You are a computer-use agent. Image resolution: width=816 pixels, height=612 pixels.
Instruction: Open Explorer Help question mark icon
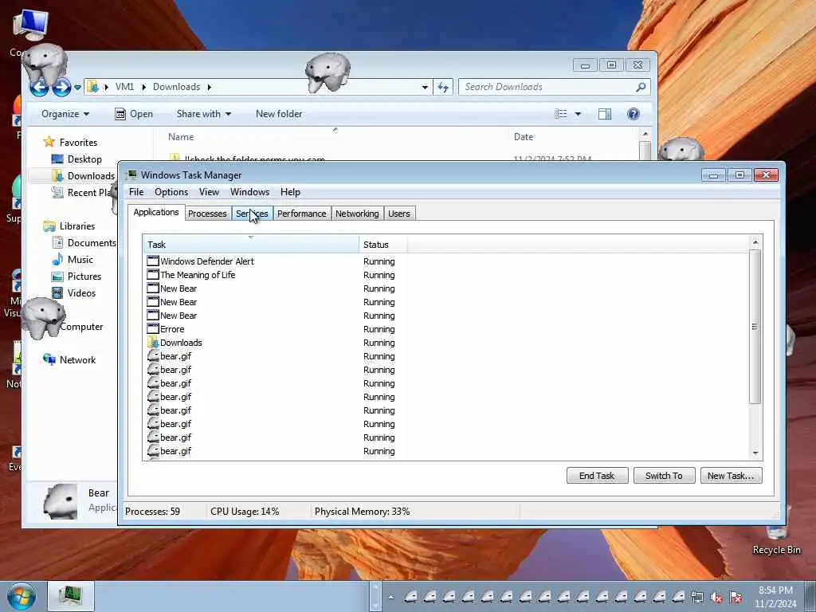pyautogui.click(x=634, y=114)
